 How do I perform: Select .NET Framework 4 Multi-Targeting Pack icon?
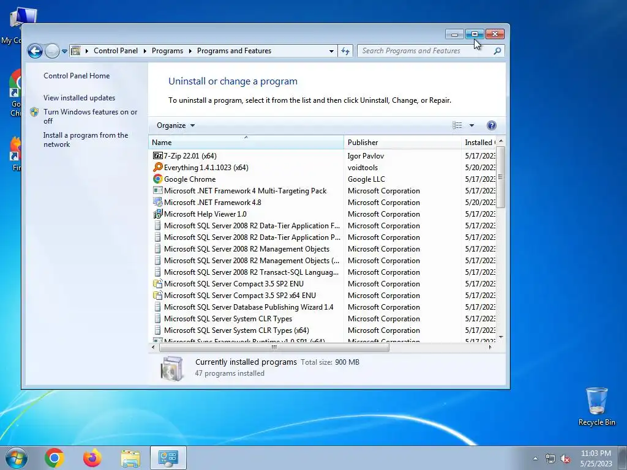coord(157,191)
